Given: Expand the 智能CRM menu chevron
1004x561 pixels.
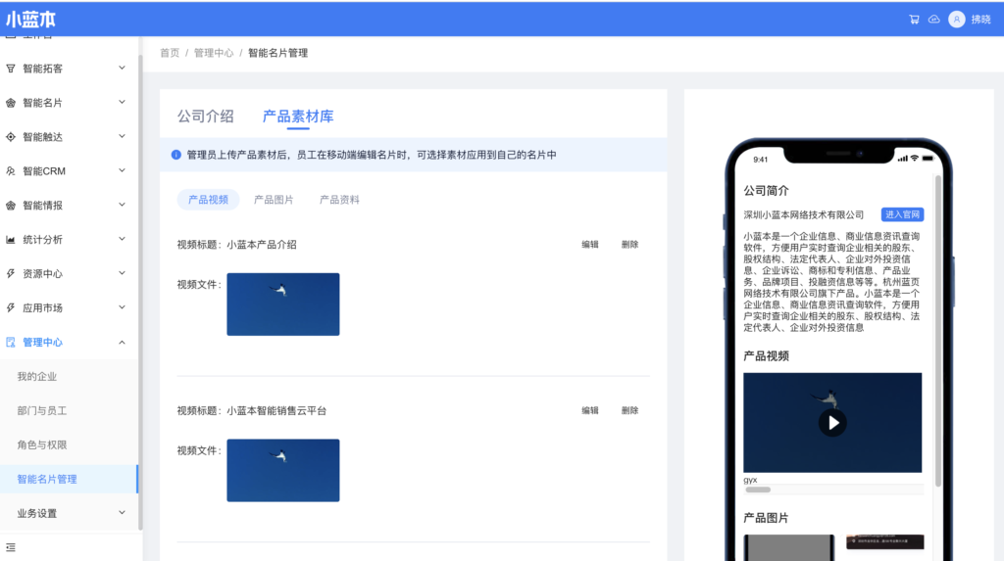Looking at the screenshot, I should [x=122, y=171].
